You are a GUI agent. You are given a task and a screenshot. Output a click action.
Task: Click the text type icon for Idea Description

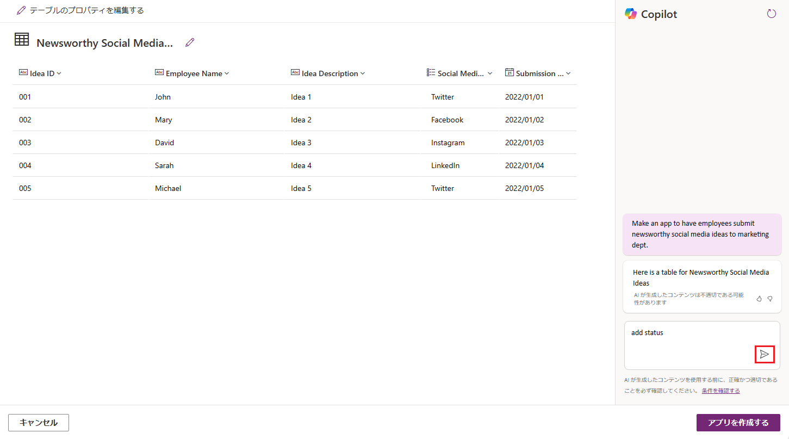click(295, 72)
